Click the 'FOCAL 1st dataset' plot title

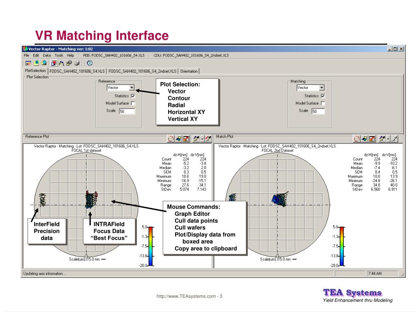coord(86,150)
